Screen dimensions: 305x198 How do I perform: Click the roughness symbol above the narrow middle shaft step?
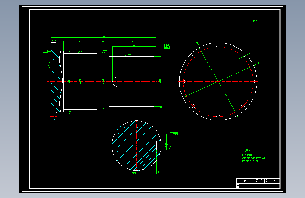point(104,52)
